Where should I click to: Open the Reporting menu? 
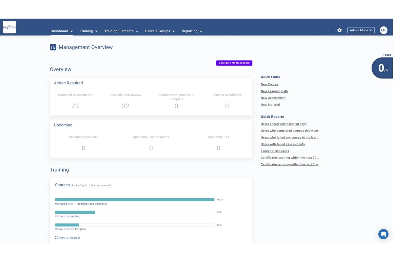[192, 31]
